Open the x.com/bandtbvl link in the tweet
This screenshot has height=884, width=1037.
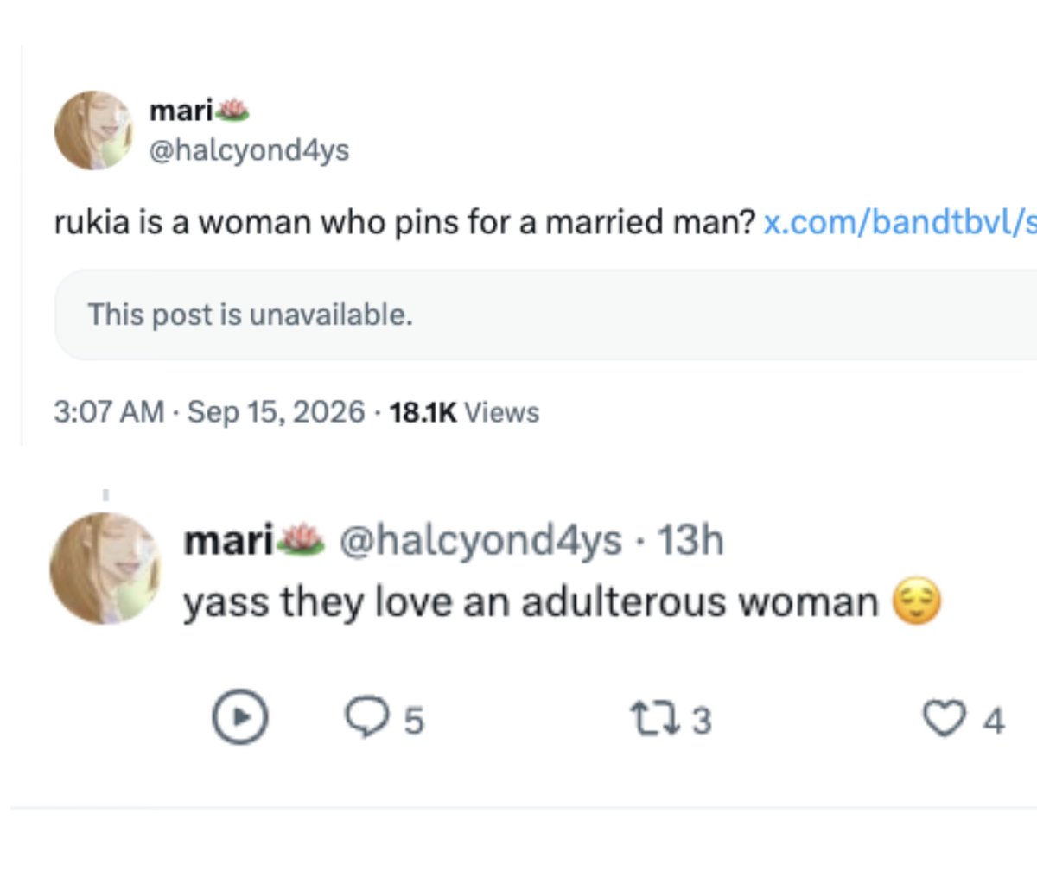tap(900, 222)
